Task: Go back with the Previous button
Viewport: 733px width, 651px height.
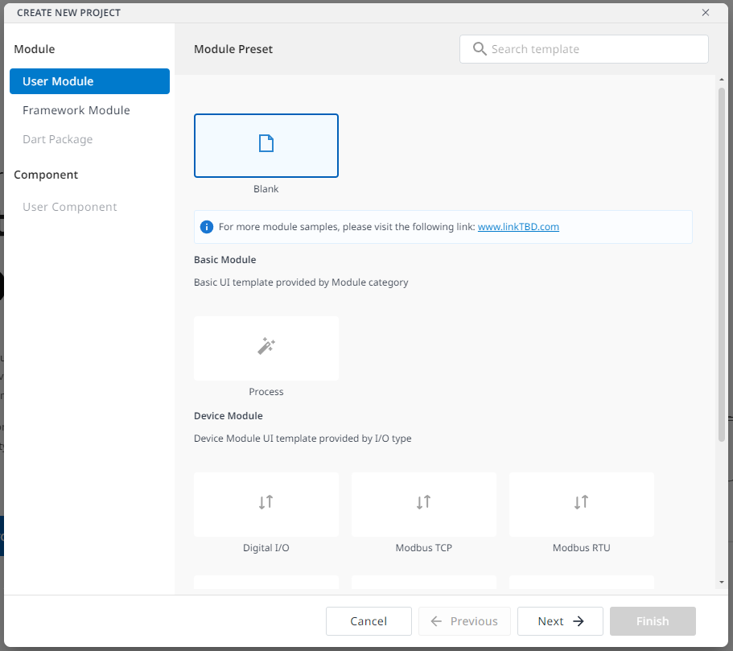Action: click(464, 621)
